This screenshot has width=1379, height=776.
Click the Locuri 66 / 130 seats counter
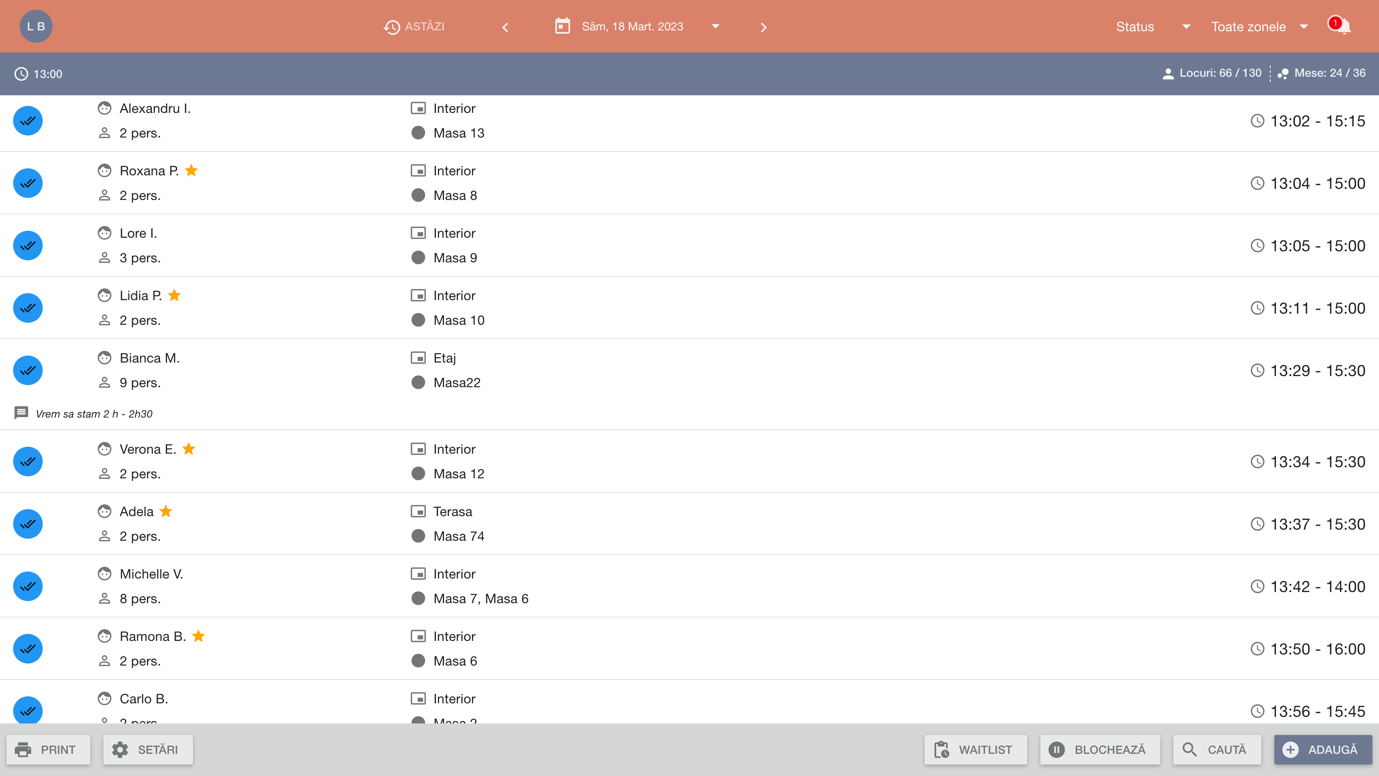click(x=1212, y=73)
